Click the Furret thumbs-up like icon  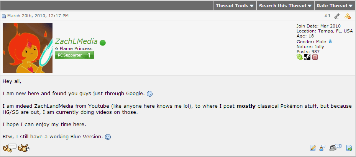click(24, 148)
